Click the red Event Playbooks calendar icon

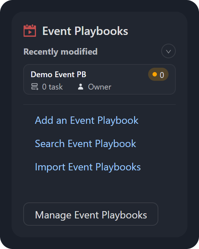(x=30, y=31)
